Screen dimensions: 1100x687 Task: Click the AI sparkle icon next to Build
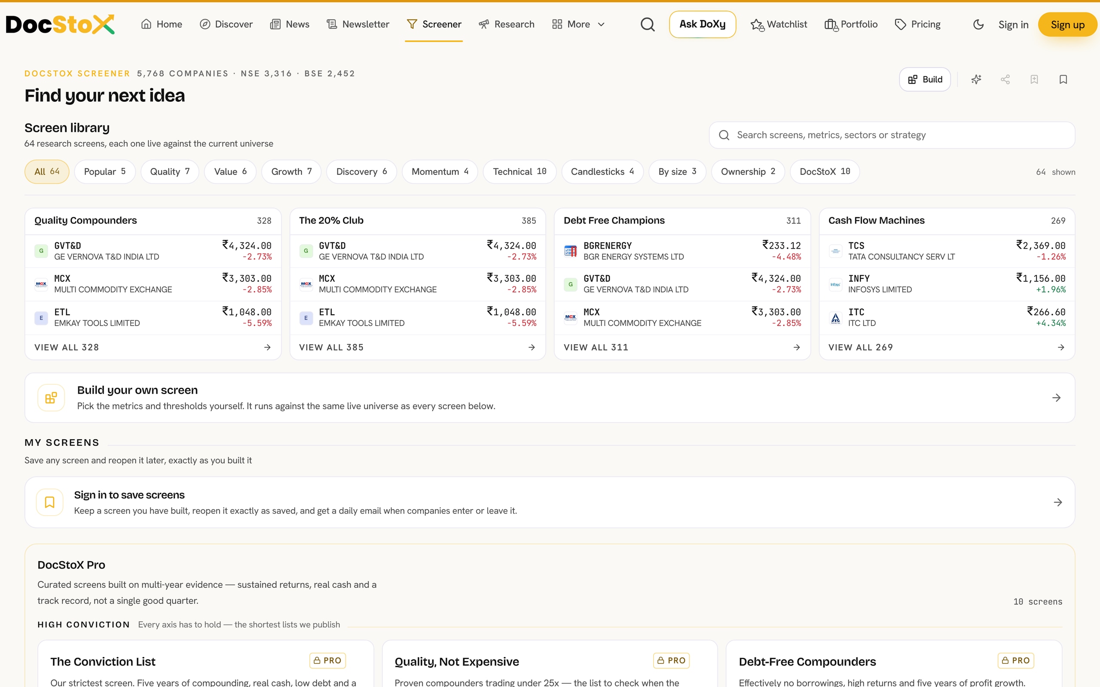point(976,79)
